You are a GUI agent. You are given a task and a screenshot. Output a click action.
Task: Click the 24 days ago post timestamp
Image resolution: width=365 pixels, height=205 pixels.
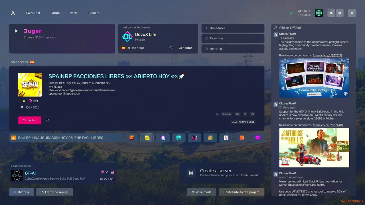coord(287,107)
